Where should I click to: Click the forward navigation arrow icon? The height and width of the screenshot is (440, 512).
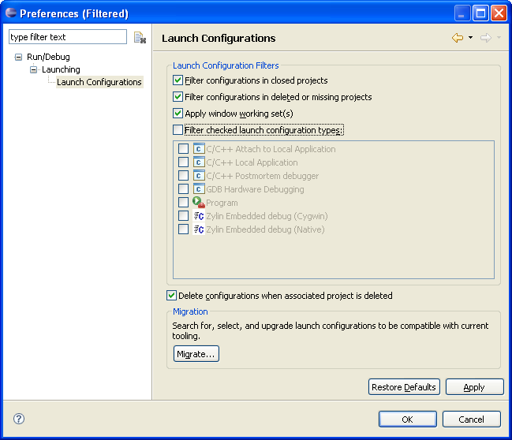coord(486,38)
